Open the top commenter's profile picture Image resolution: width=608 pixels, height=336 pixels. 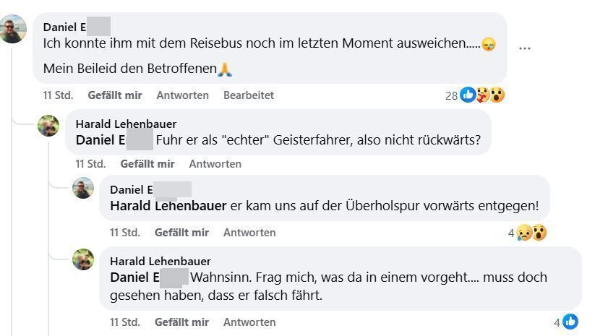coord(13,29)
